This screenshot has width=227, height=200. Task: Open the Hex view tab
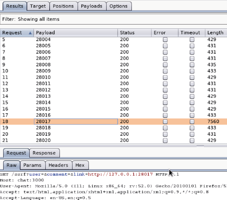(80, 165)
